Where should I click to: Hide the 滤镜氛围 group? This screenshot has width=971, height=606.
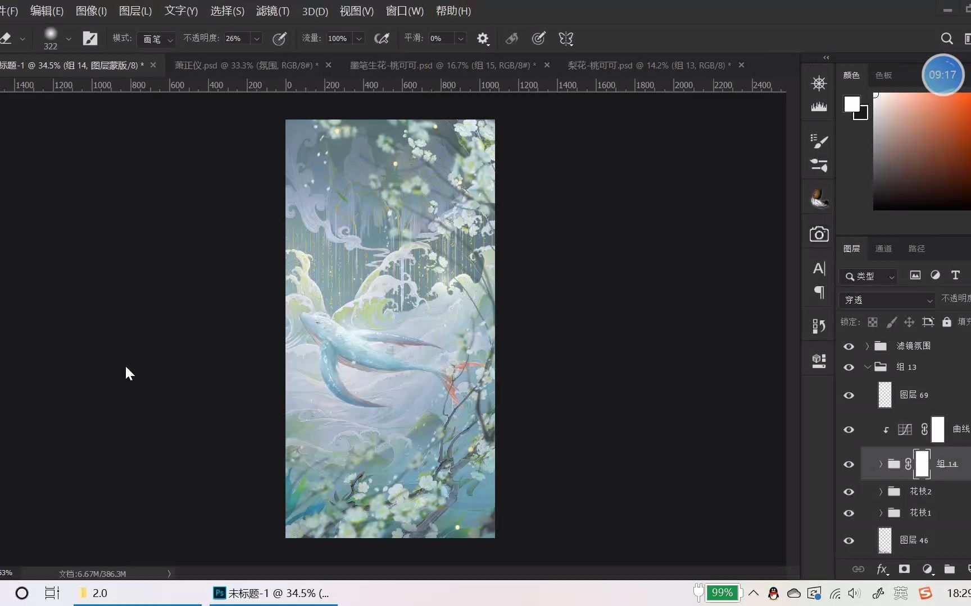tap(849, 346)
